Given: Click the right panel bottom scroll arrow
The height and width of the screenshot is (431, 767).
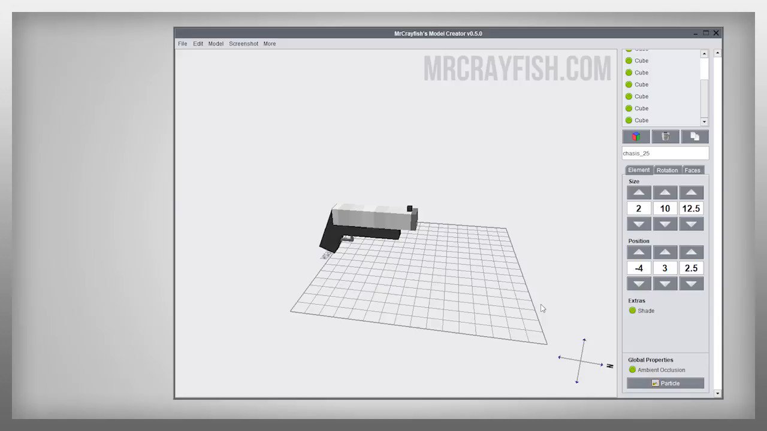Looking at the screenshot, I should 717,393.
